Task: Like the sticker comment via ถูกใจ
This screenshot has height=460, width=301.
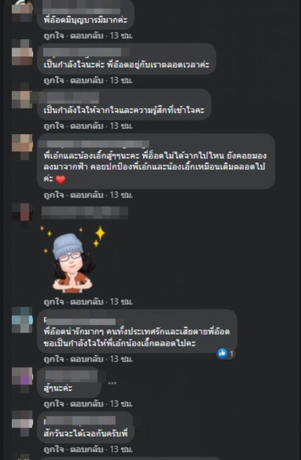Action: pos(54,301)
